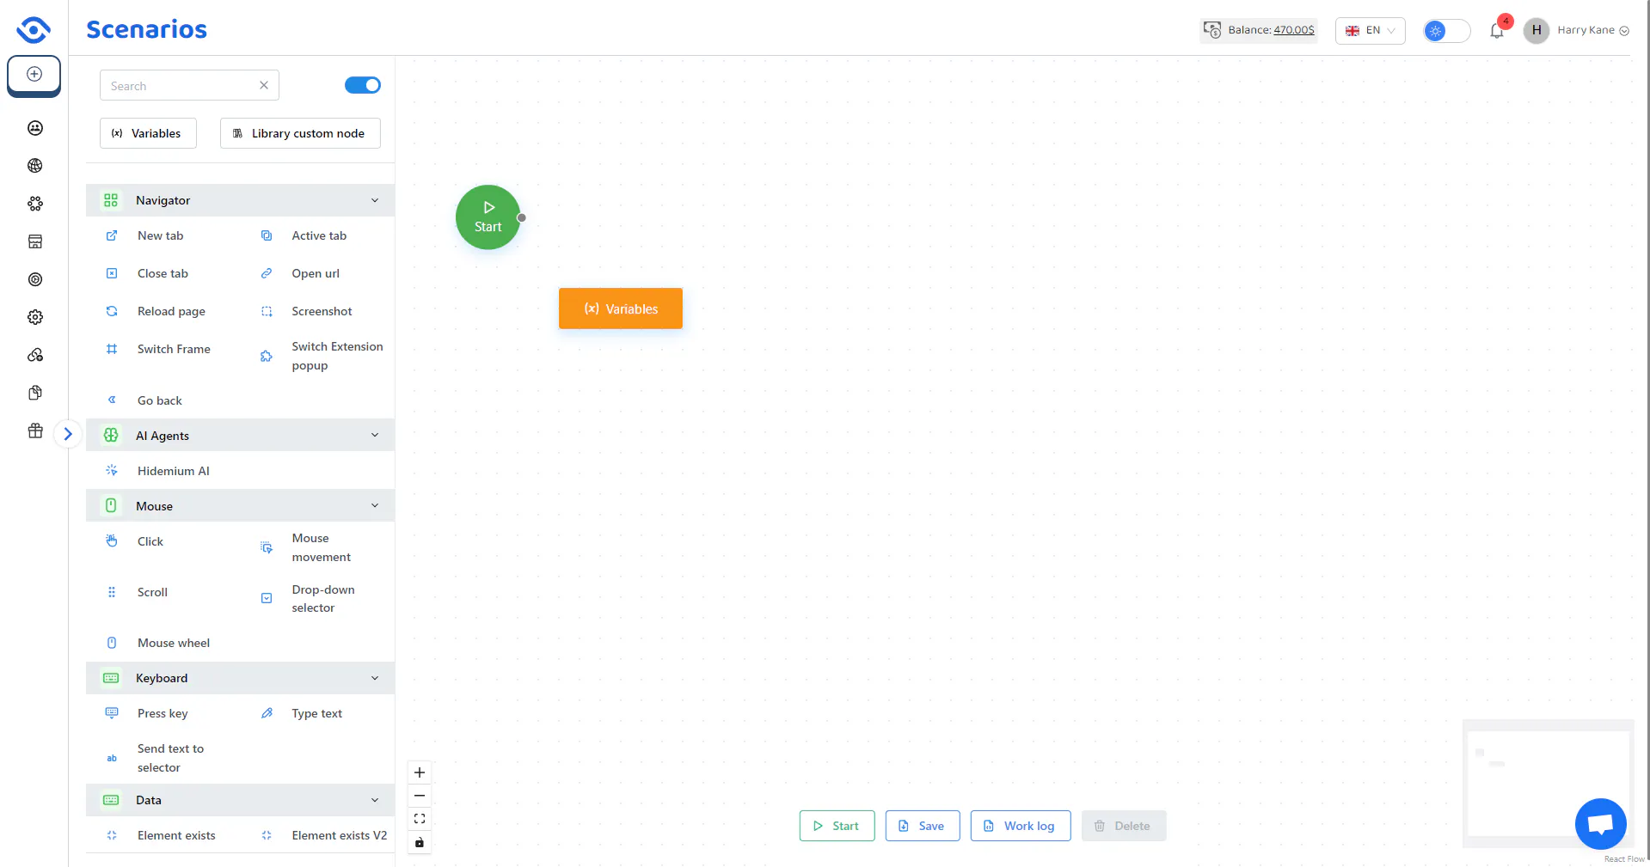Image resolution: width=1650 pixels, height=867 pixels.
Task: Click the Delete button
Action: point(1123,826)
